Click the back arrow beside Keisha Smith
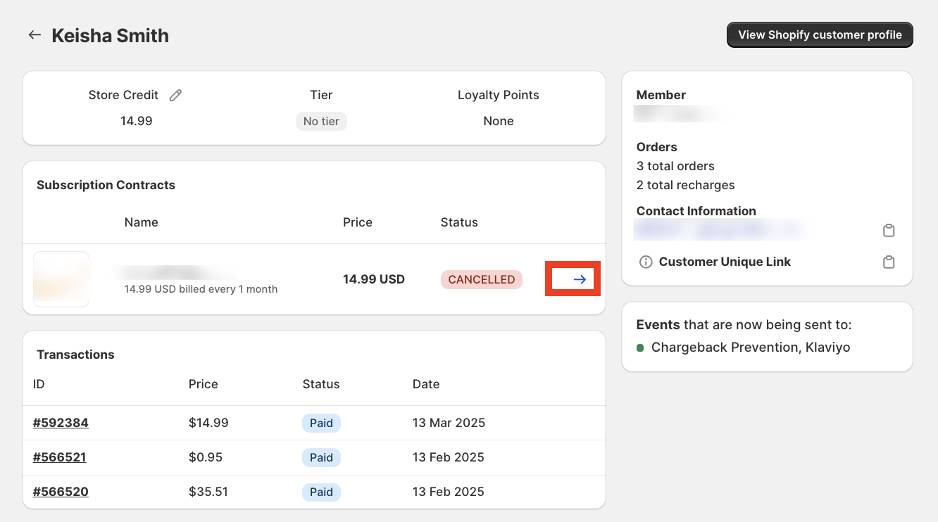938x522 pixels. (35, 35)
